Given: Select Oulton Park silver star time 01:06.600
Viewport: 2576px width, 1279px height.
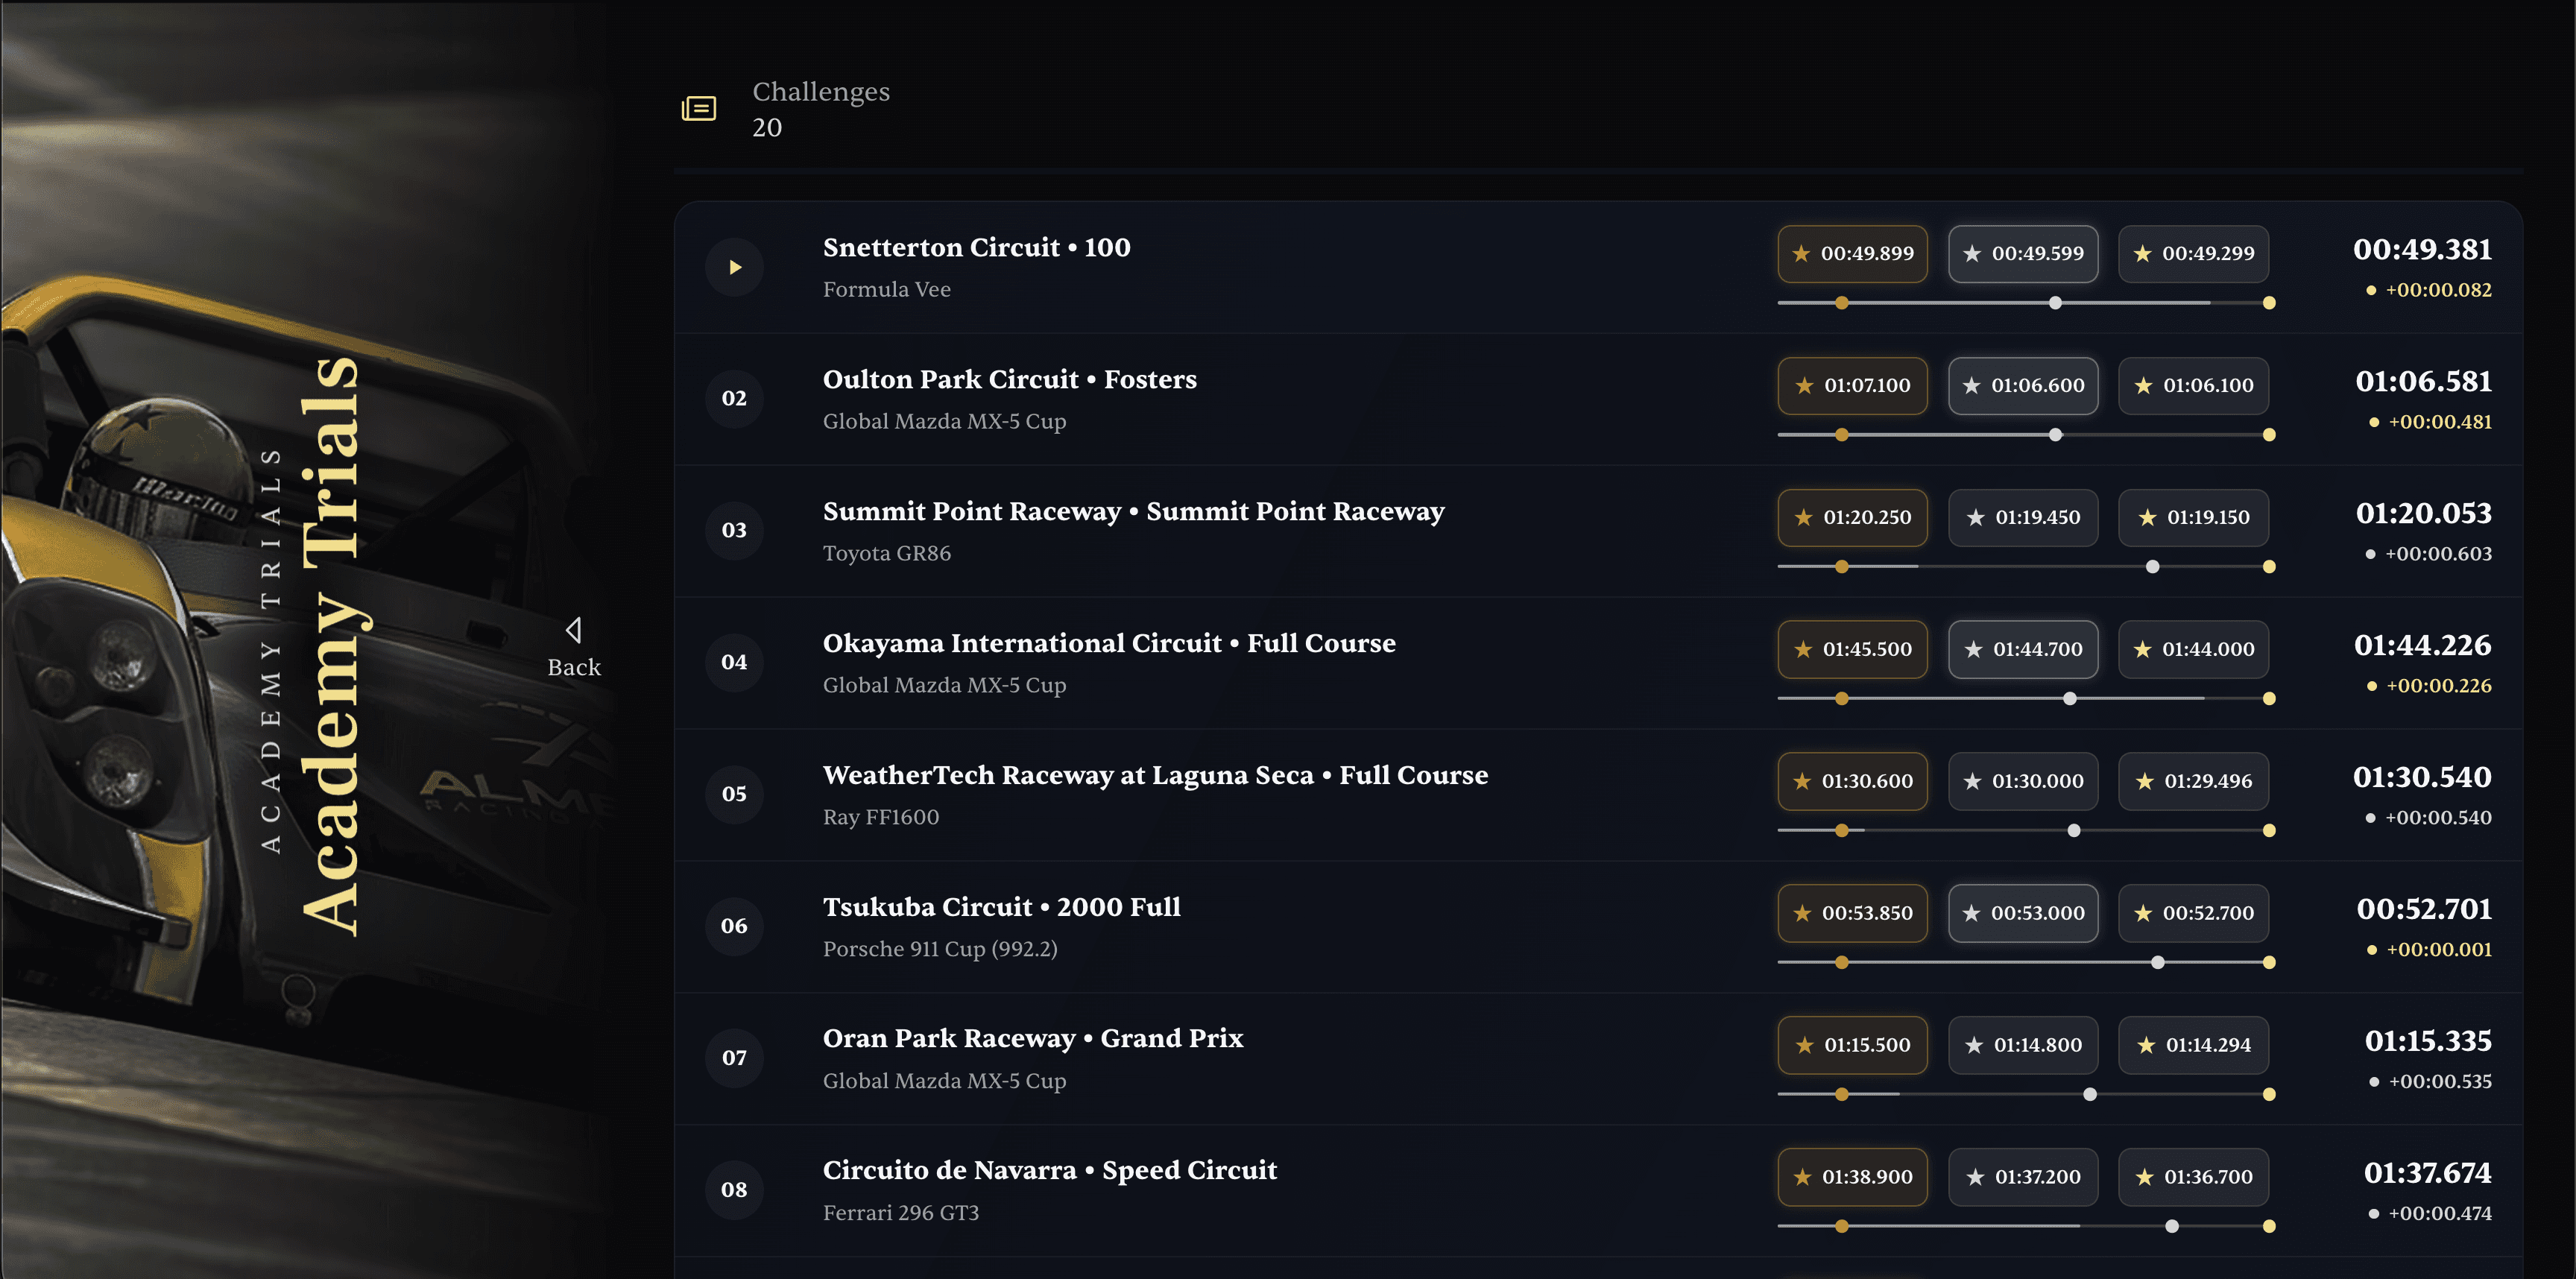Looking at the screenshot, I should 2022,386.
